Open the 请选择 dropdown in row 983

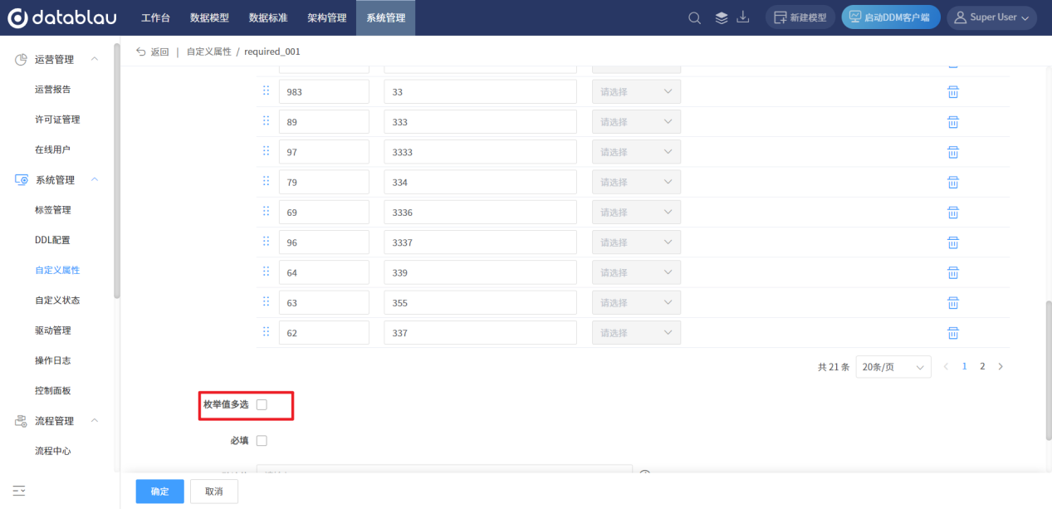point(636,91)
